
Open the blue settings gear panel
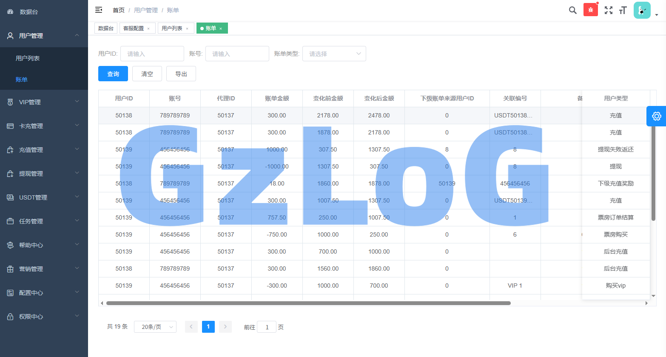pyautogui.click(x=656, y=116)
